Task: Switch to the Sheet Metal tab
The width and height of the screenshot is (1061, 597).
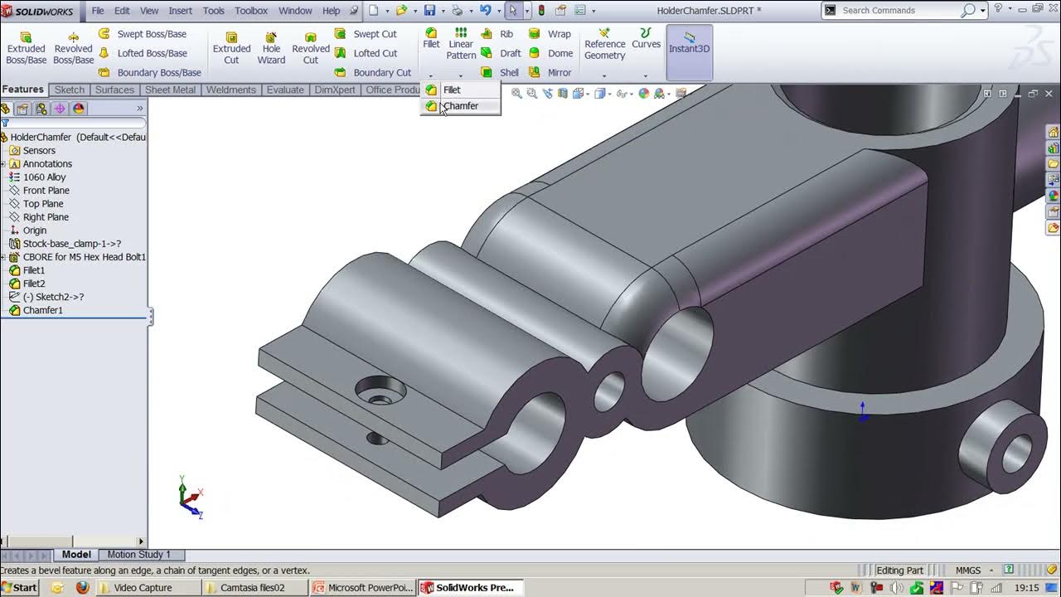Action: pos(170,90)
